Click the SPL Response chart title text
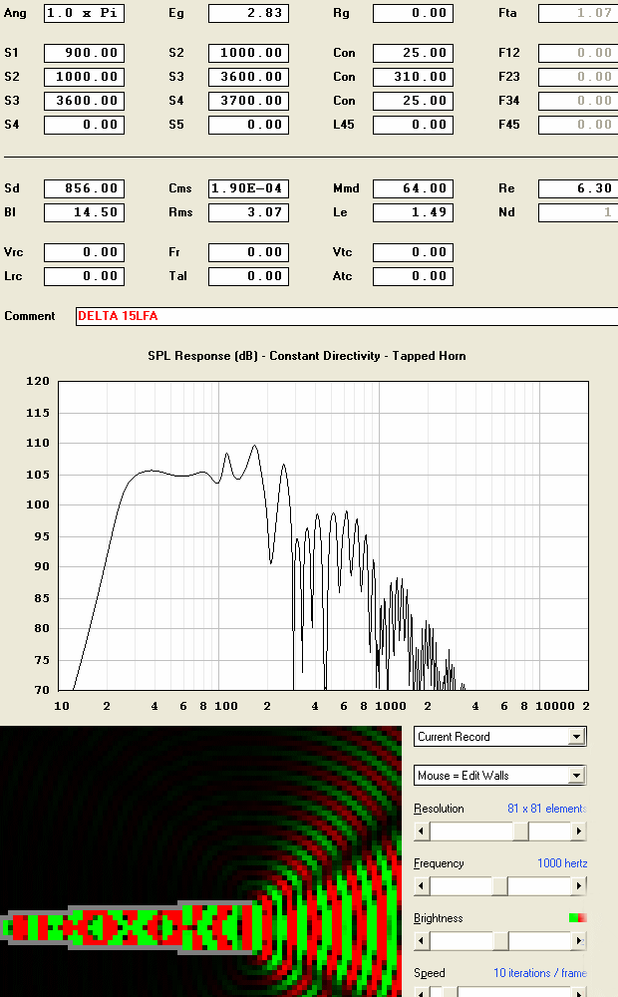Screen dimensions: 618x997 pos(307,356)
